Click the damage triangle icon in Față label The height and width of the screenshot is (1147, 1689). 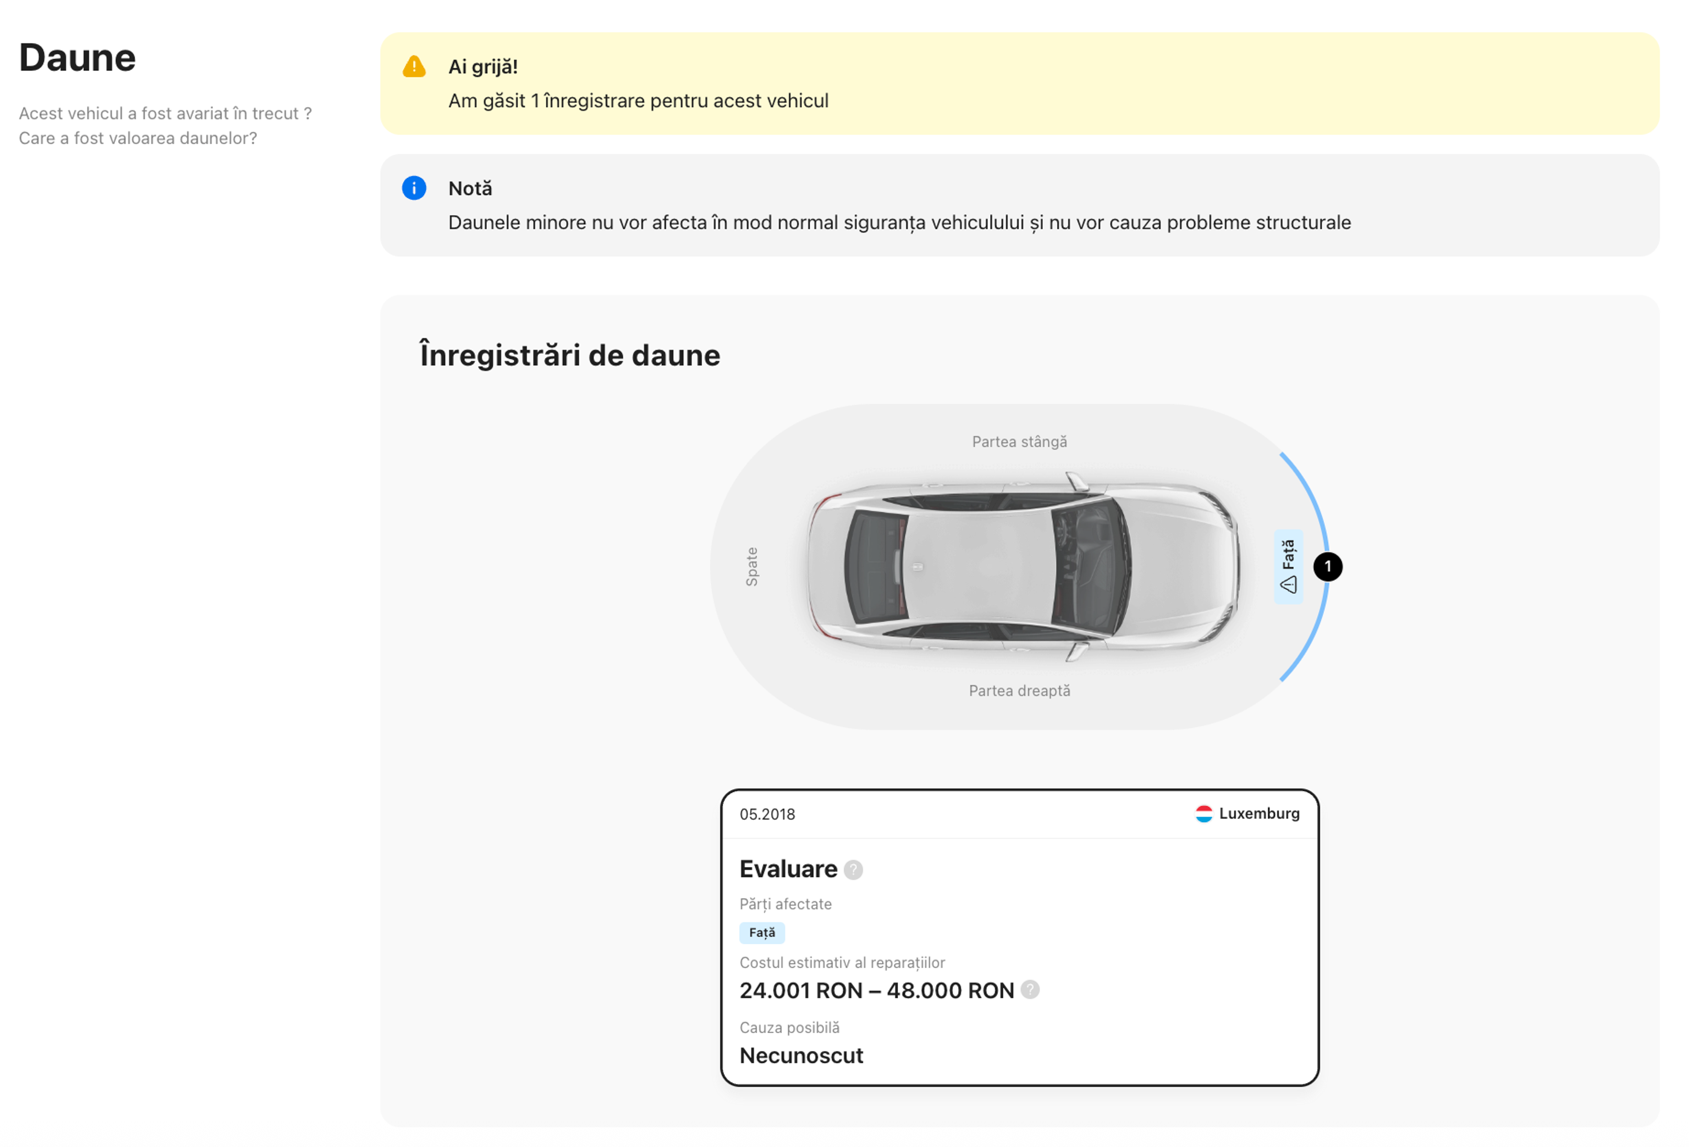1288,585
